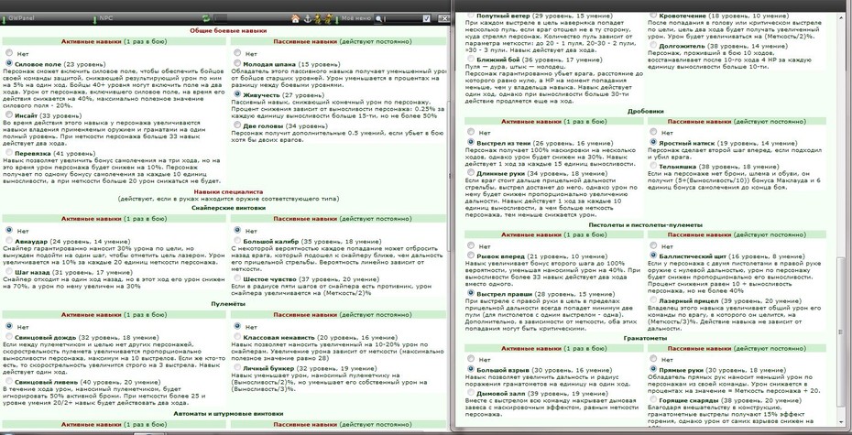The height and width of the screenshot is (435, 852).
Task: Expand the Моё меню dropdown
Action: coord(355,18)
